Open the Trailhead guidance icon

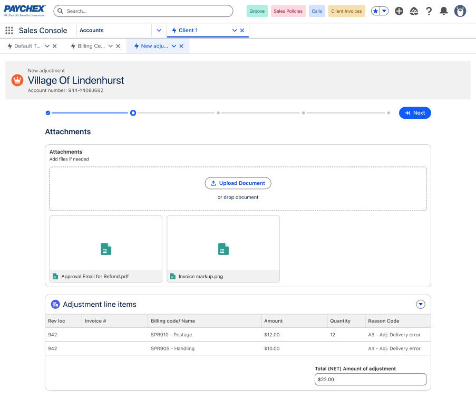pyautogui.click(x=414, y=11)
